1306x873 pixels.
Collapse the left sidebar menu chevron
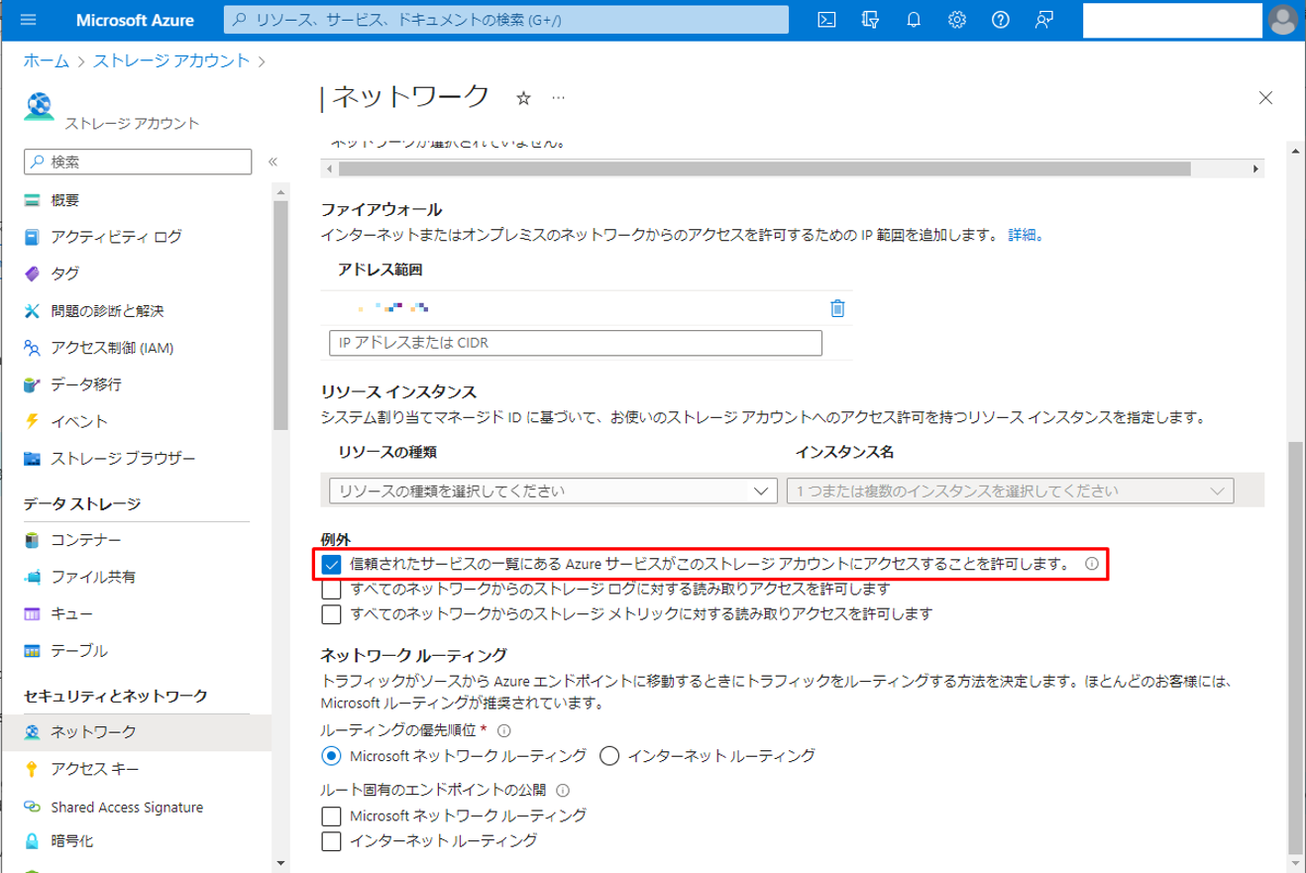(x=272, y=162)
